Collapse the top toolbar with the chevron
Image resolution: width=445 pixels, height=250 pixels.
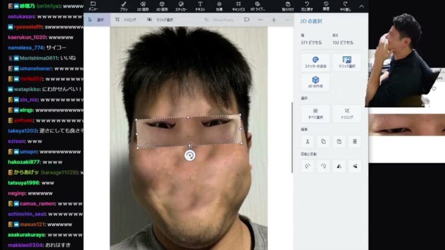click(x=361, y=6)
